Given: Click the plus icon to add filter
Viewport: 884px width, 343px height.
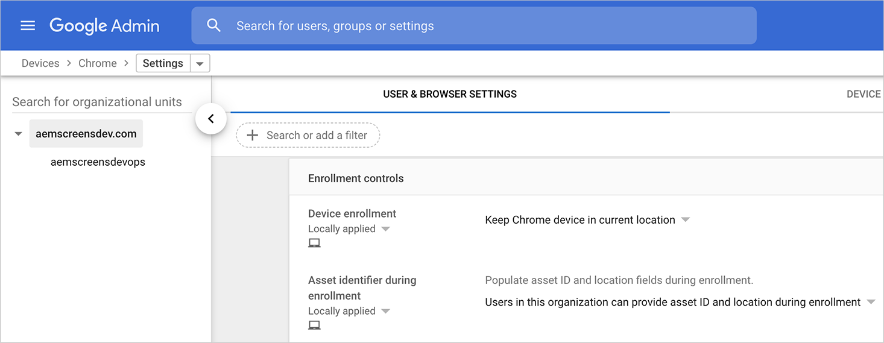Looking at the screenshot, I should click(x=253, y=136).
